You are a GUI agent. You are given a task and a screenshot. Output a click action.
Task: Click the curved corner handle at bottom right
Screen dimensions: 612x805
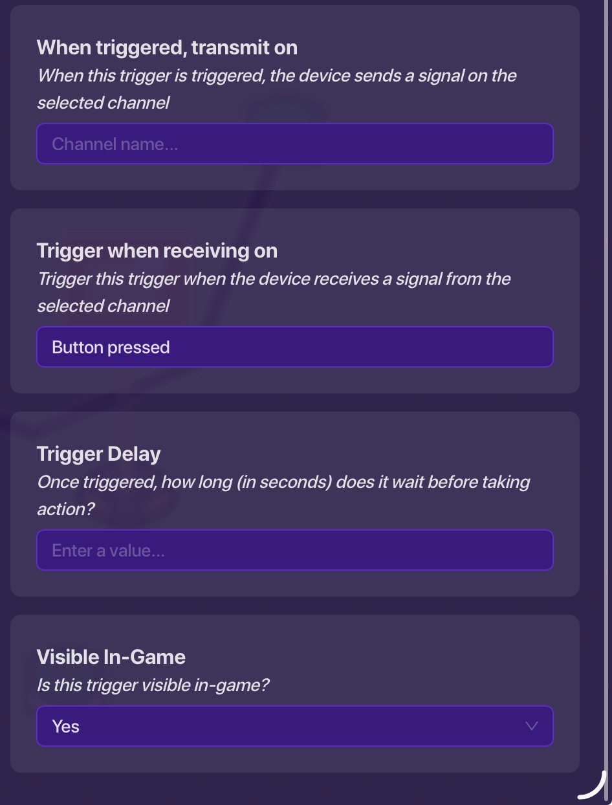pos(592,787)
